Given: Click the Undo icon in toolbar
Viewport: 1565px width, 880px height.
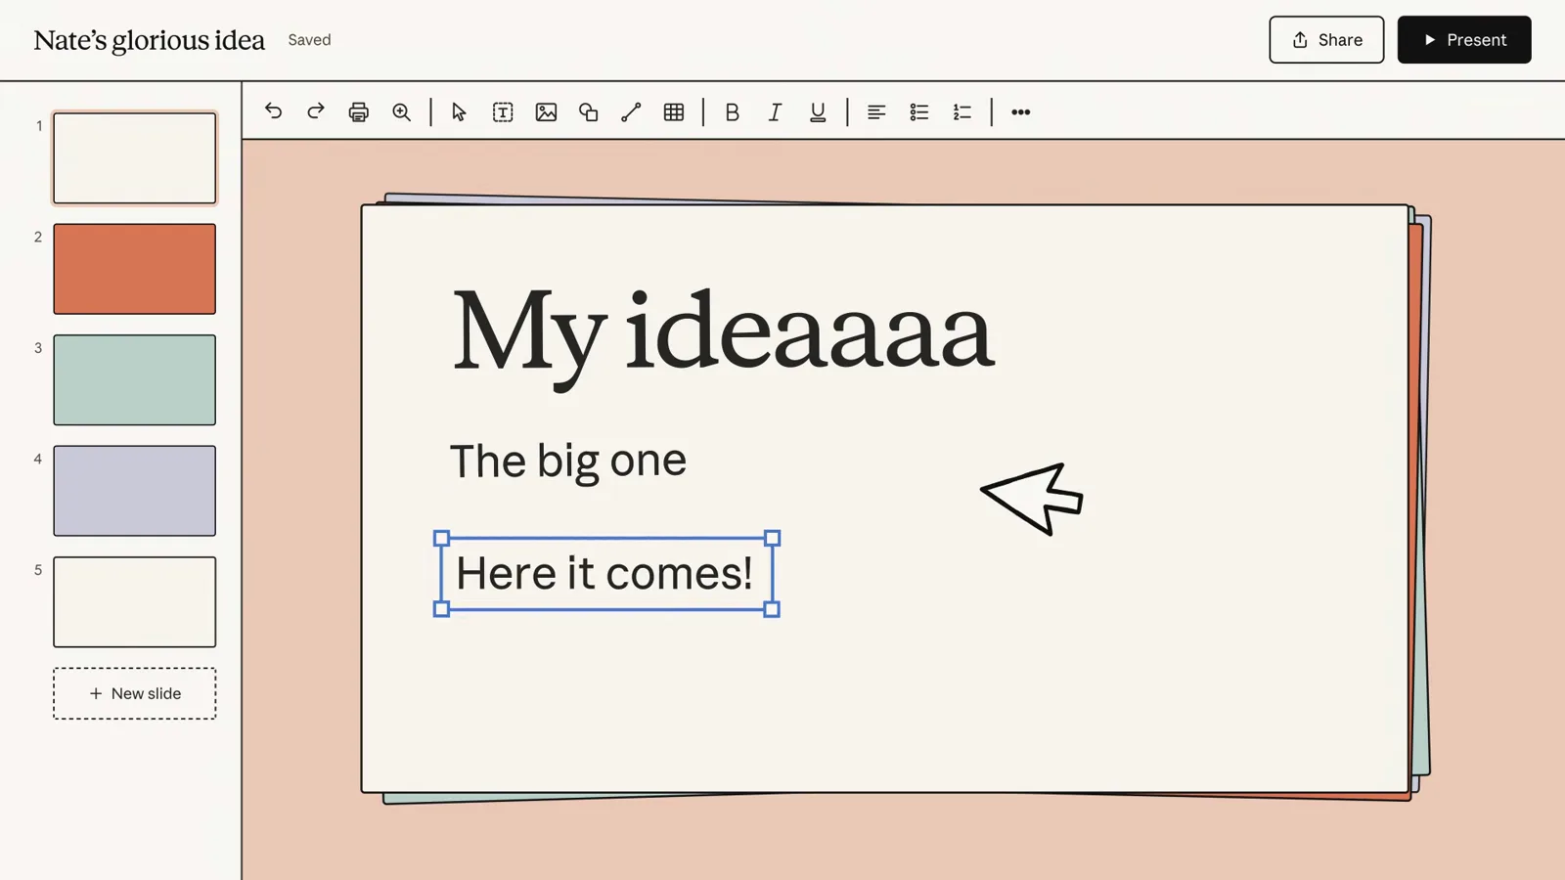Looking at the screenshot, I should pyautogui.click(x=273, y=111).
